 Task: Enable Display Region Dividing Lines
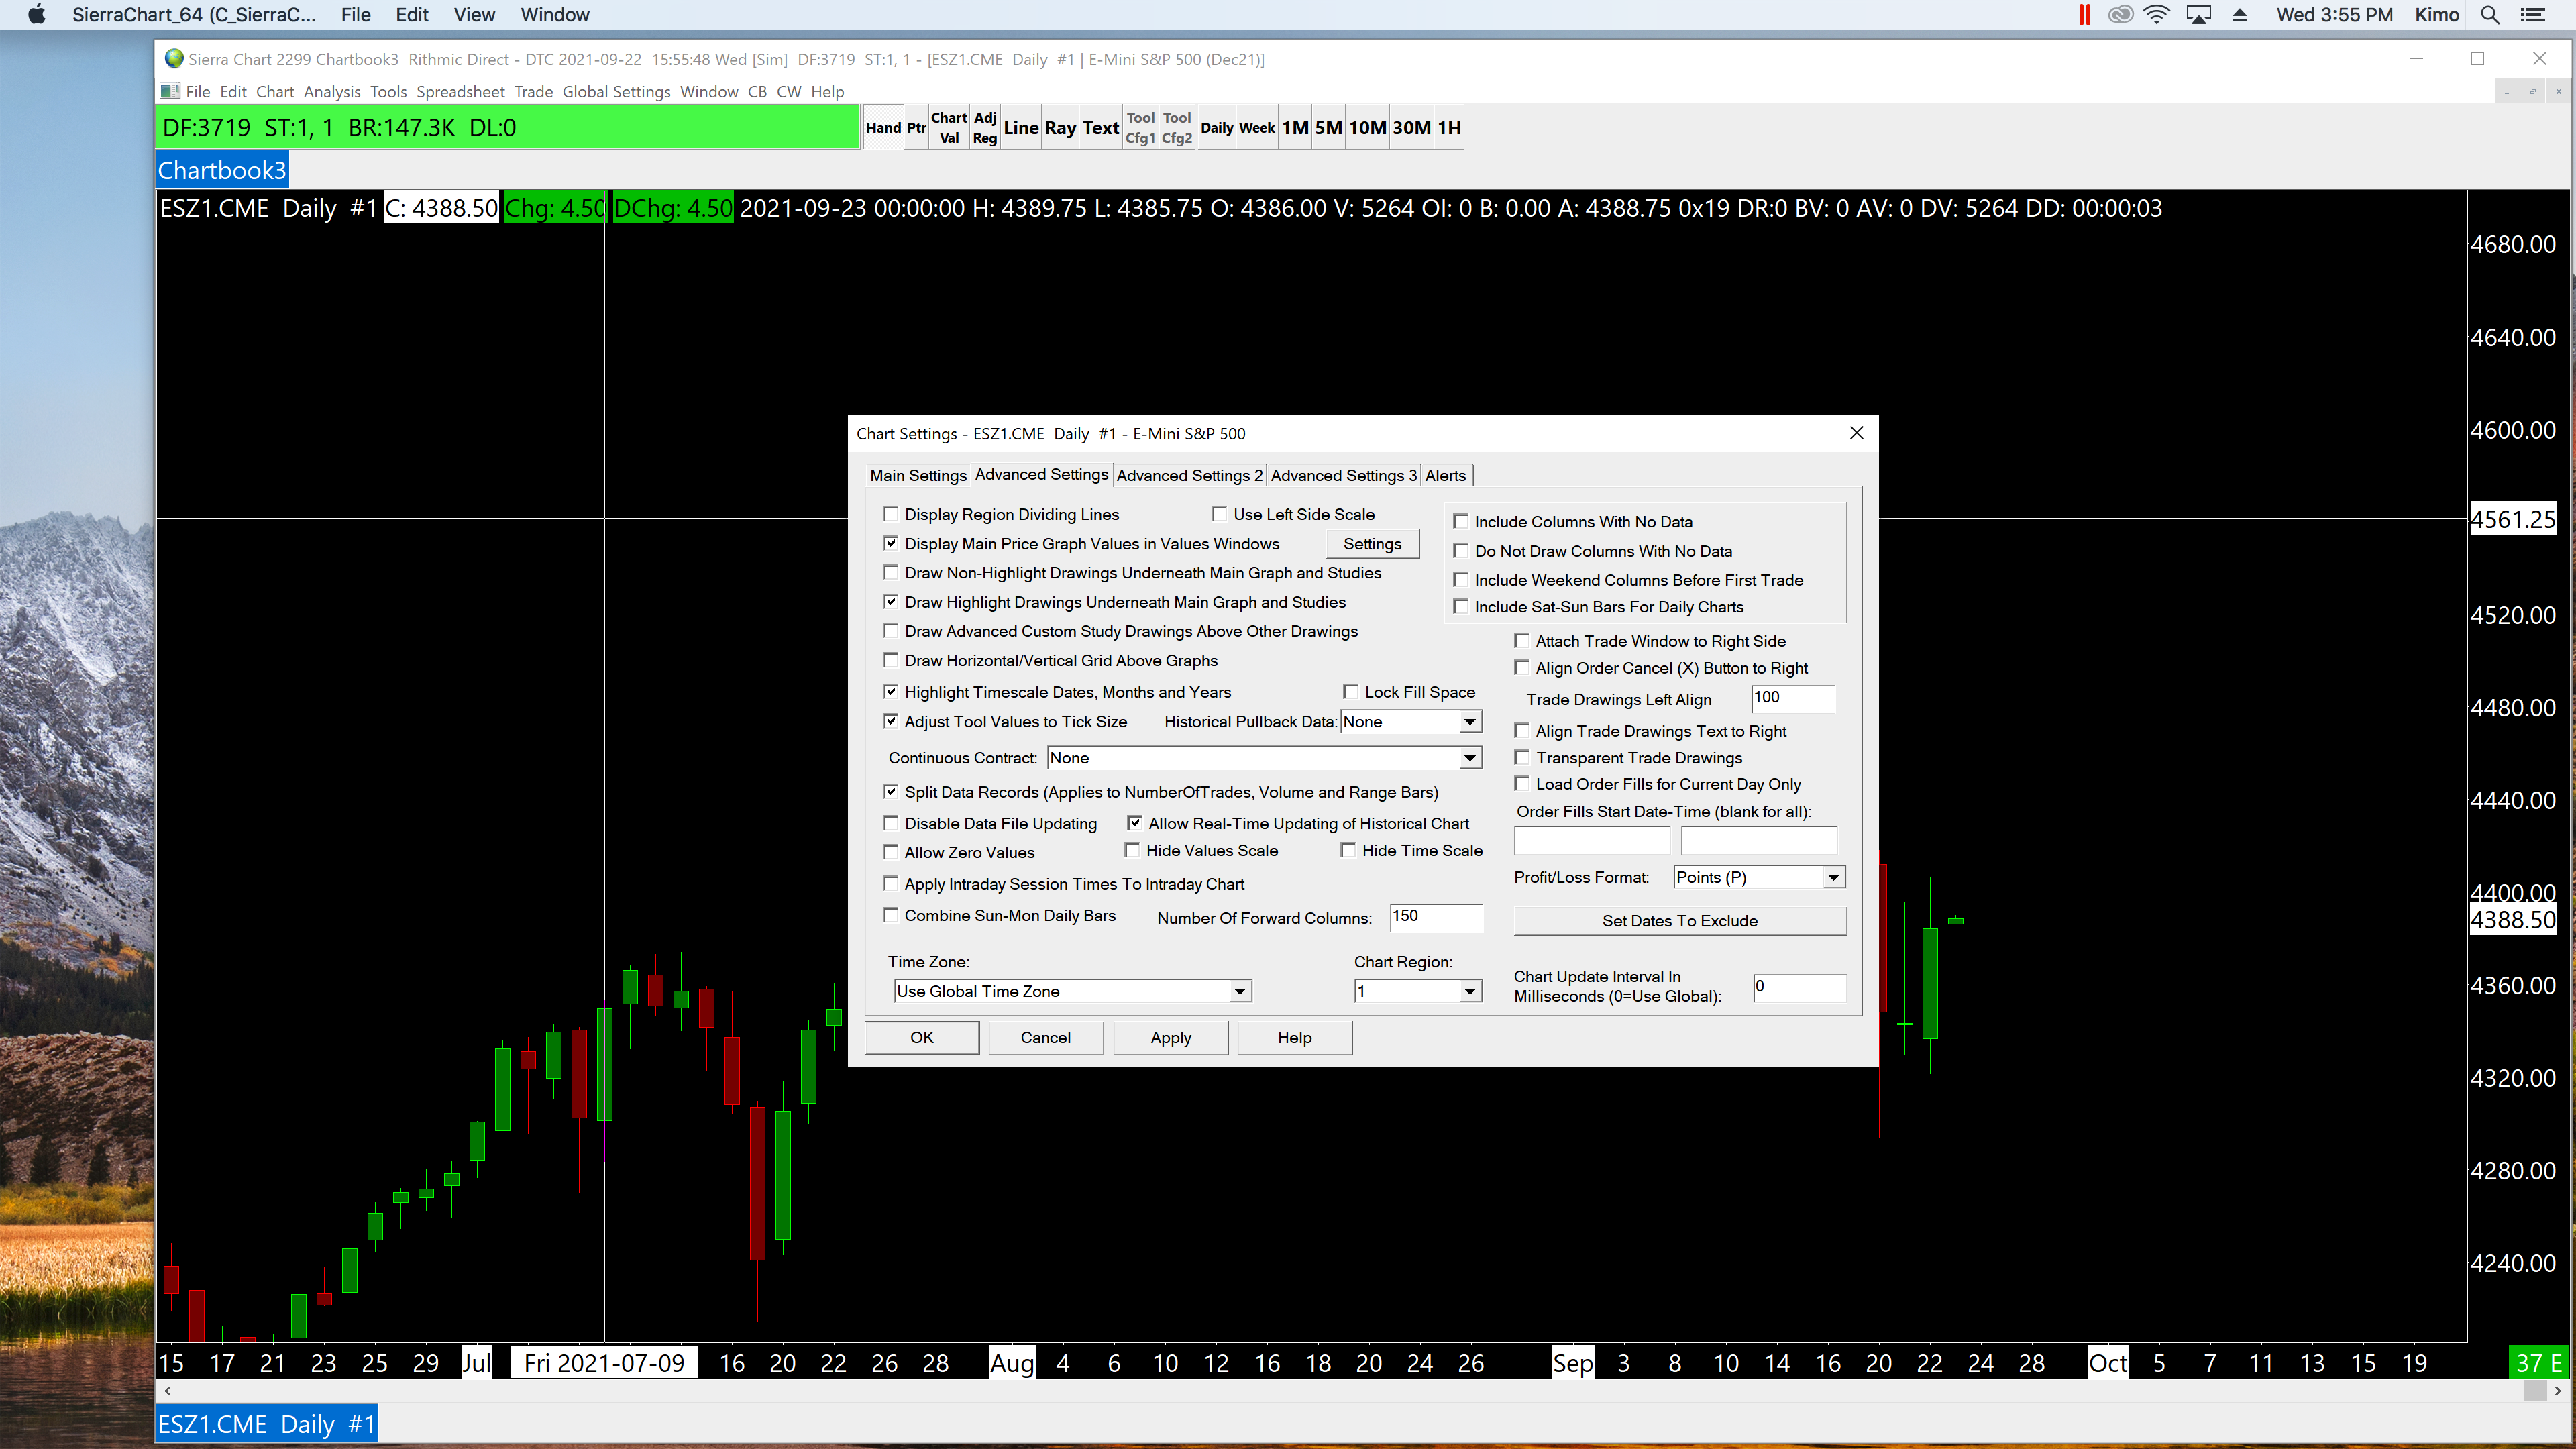pyautogui.click(x=891, y=514)
